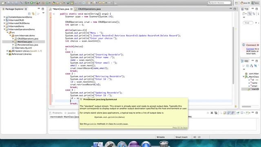Open the Run button dropdown arrow
Image resolution: width=261 pixels, height=147 pixels.
(x=34, y=3)
